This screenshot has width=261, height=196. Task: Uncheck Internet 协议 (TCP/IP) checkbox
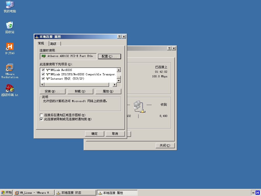pyautogui.click(x=43, y=79)
